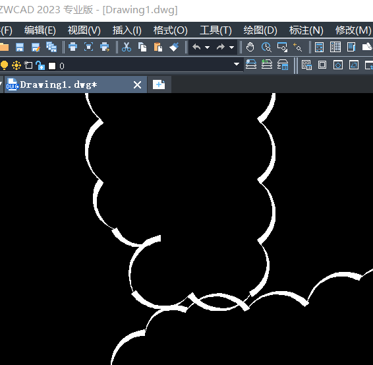
Task: Open the 格式(O) menu
Action: tap(170, 30)
